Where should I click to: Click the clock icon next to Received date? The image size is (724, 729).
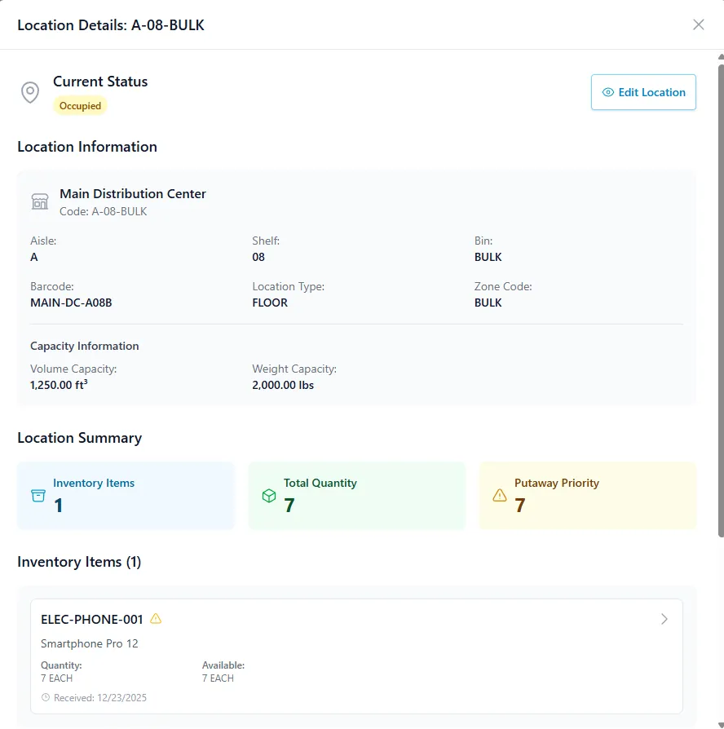point(46,699)
